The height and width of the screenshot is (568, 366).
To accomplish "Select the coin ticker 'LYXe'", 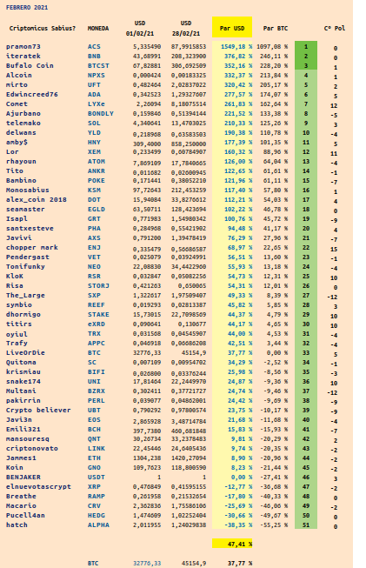I will pos(96,104).
